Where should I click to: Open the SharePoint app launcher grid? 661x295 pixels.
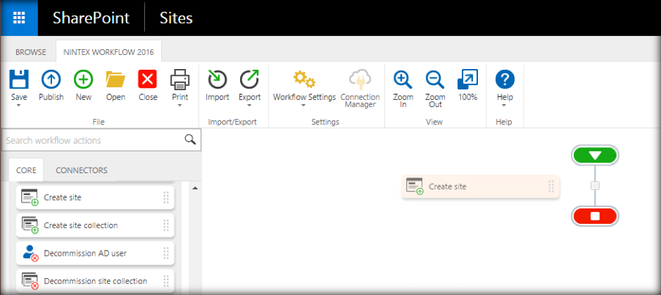20,18
